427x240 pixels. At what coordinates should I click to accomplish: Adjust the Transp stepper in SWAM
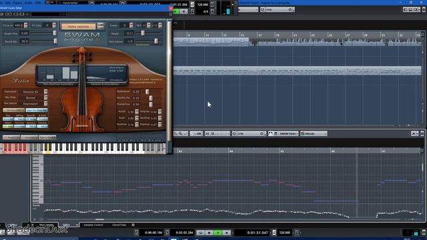click(x=131, y=25)
